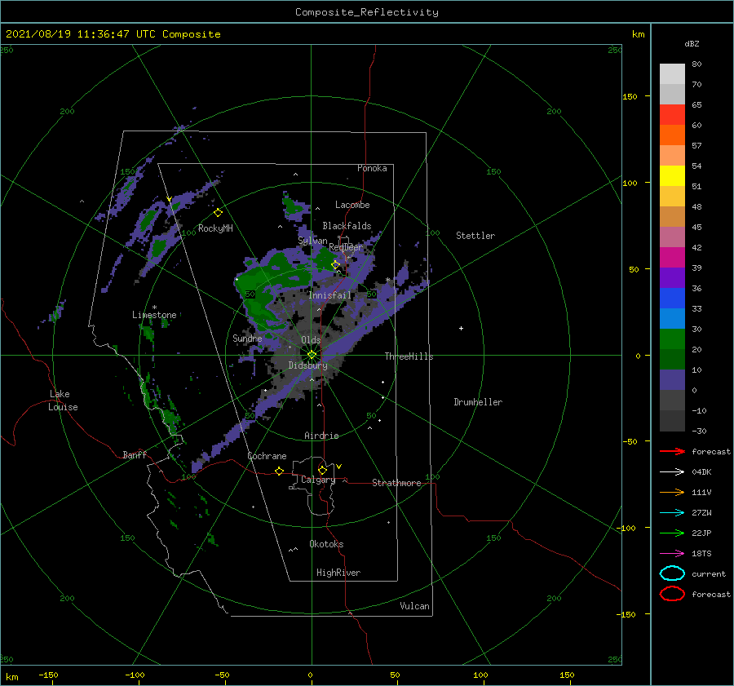Click the 04DK legend label
Screen dimensions: 734x686
point(701,472)
